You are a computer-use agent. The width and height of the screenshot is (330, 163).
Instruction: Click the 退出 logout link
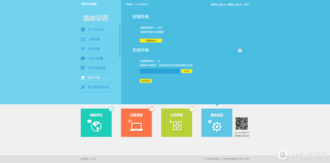pyautogui.click(x=247, y=4)
